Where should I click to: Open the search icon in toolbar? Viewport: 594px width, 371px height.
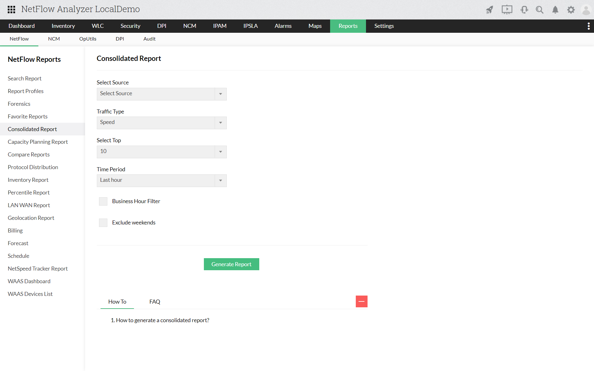pos(539,9)
